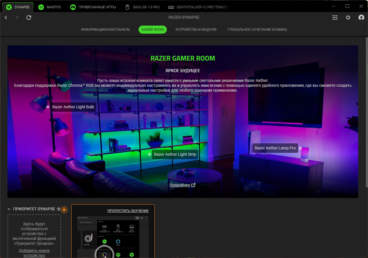
Task: Open ГЛОБАЛЬНОЕ СОЧЕТАНИЕ КЛАВИШ
Action: point(257,30)
